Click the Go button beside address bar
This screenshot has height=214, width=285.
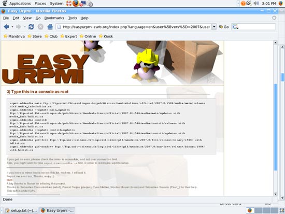click(x=224, y=27)
